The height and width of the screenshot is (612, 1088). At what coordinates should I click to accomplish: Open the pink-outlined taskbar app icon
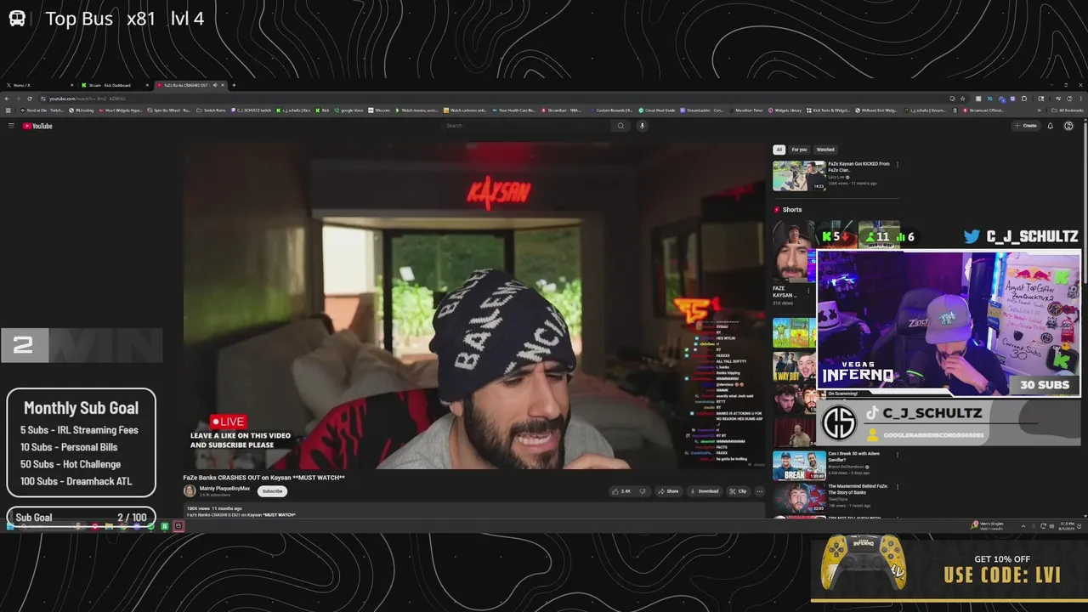[178, 526]
